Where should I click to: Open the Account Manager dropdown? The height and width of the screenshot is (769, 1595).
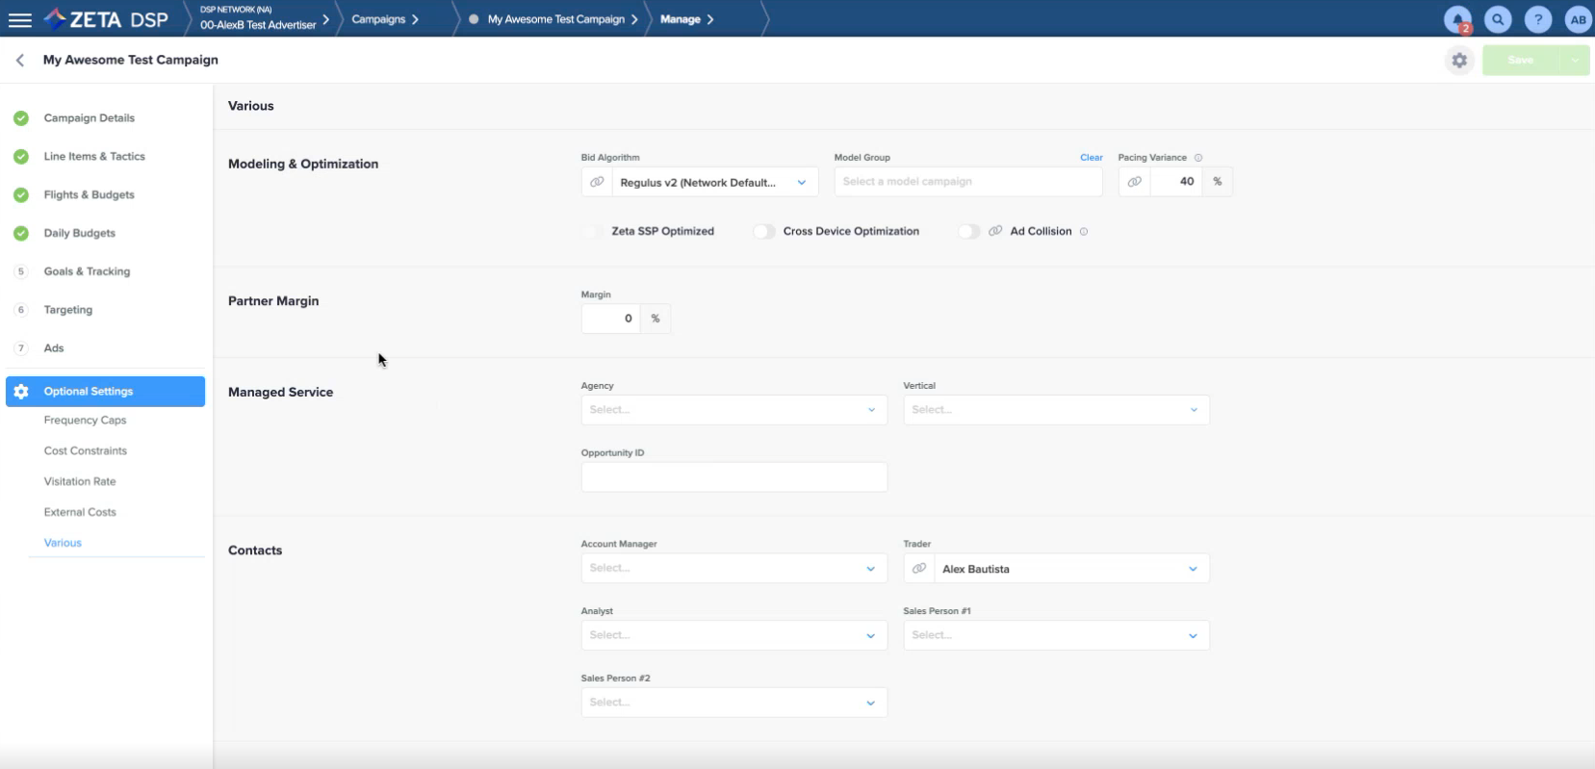pyautogui.click(x=733, y=569)
